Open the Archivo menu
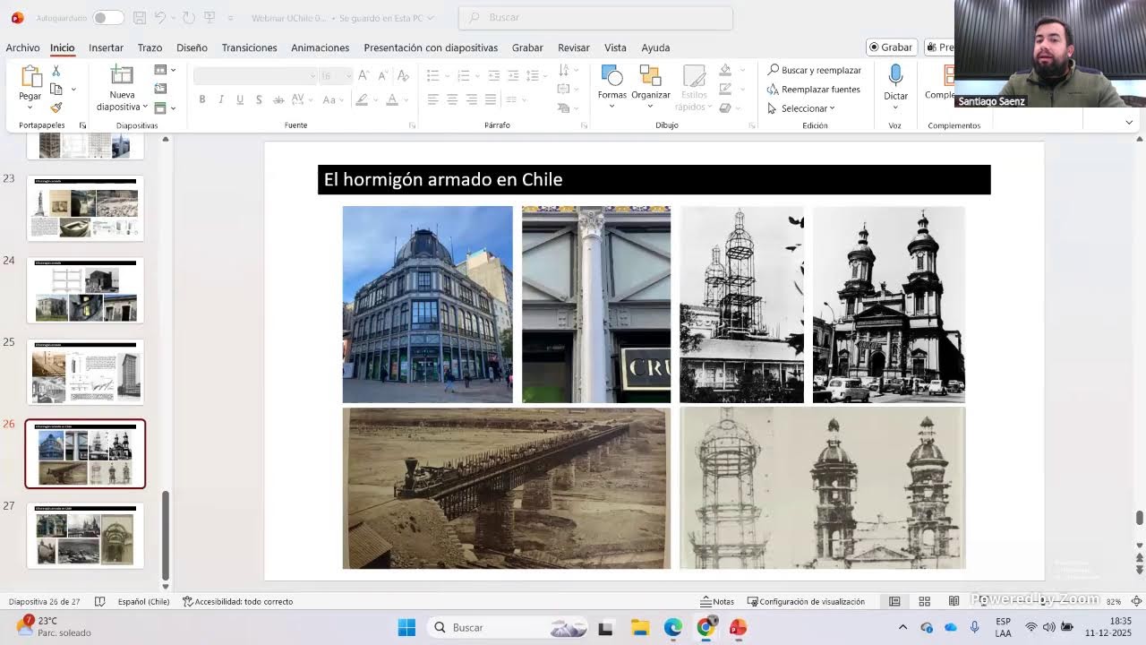 point(22,47)
